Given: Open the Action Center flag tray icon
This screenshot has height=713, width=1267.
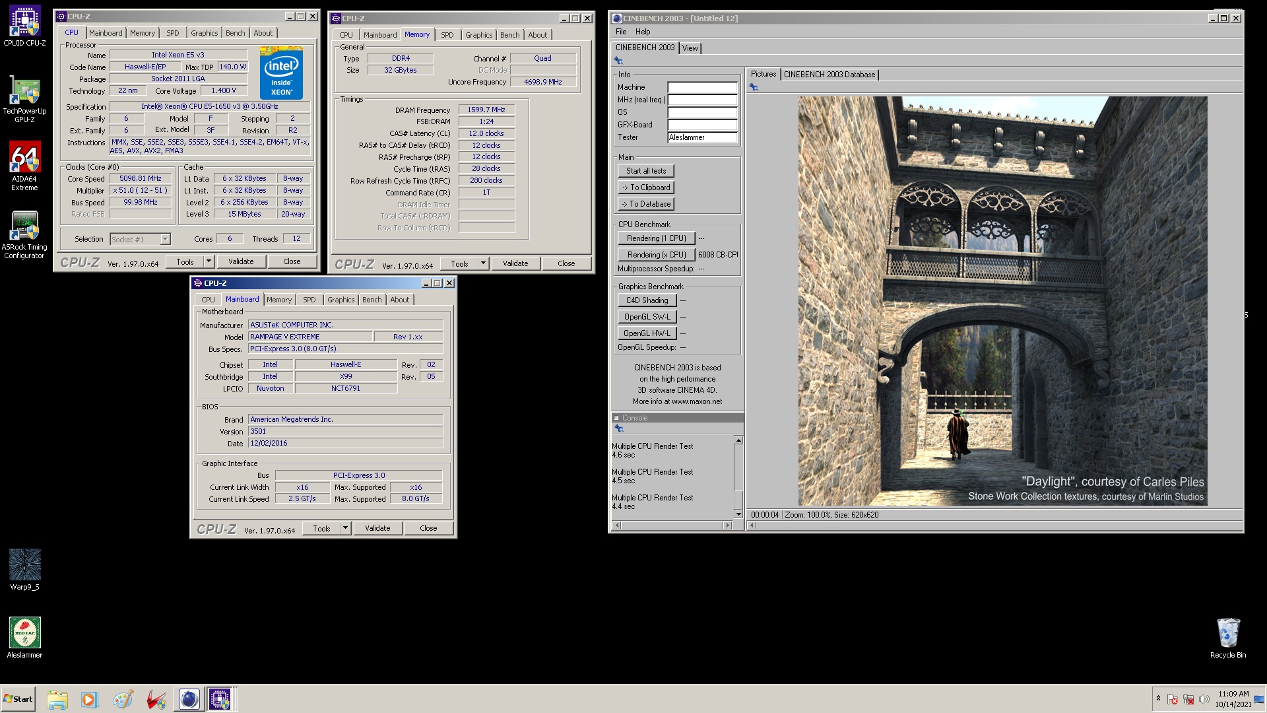Looking at the screenshot, I should coord(1173,699).
